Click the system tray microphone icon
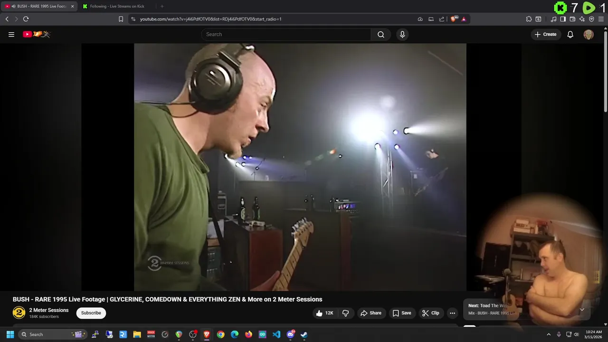This screenshot has width=608, height=342. [559, 334]
